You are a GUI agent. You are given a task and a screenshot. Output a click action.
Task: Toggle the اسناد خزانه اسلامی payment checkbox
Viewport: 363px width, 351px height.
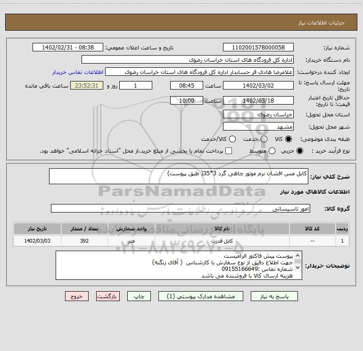pyautogui.click(x=229, y=151)
